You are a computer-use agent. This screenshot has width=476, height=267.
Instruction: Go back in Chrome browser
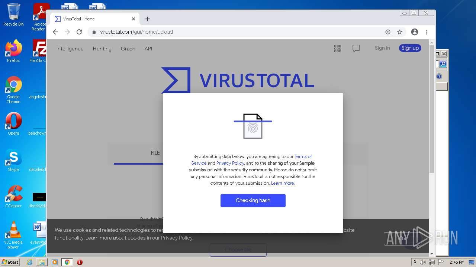[x=55, y=32]
